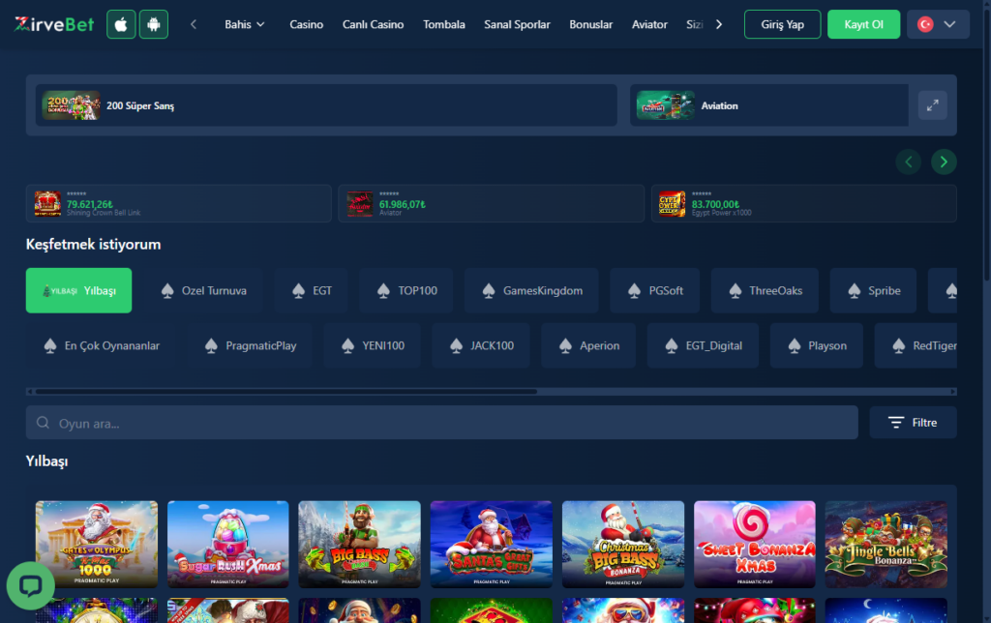Select the Playson category
The height and width of the screenshot is (623, 991).
[x=817, y=345]
